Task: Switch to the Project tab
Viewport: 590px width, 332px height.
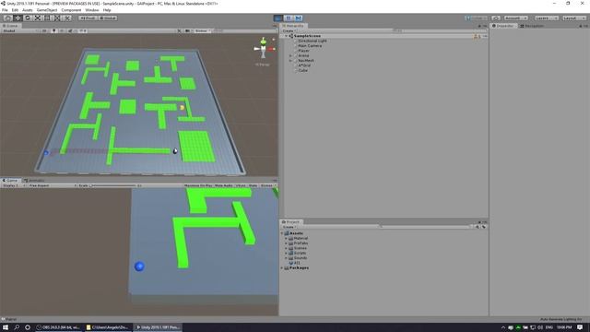Action: click(291, 221)
